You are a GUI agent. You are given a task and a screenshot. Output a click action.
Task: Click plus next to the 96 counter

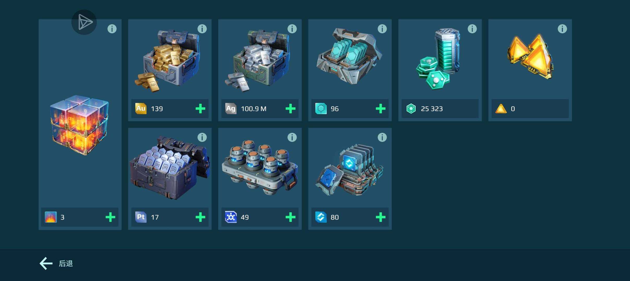pos(381,108)
